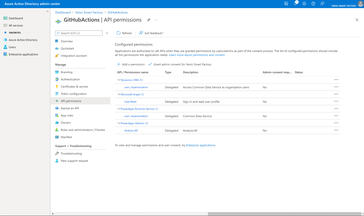Open the Quickstart menu item

tap(67, 48)
